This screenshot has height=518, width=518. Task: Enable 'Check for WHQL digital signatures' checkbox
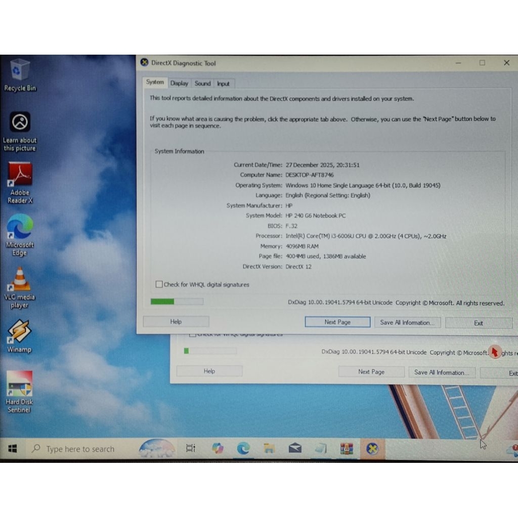[159, 285]
